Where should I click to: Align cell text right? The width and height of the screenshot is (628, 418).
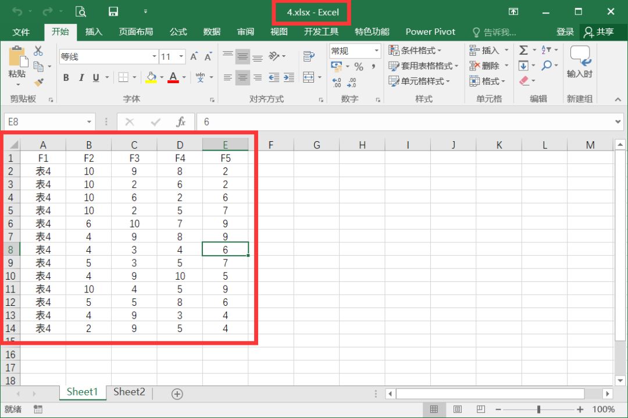258,77
